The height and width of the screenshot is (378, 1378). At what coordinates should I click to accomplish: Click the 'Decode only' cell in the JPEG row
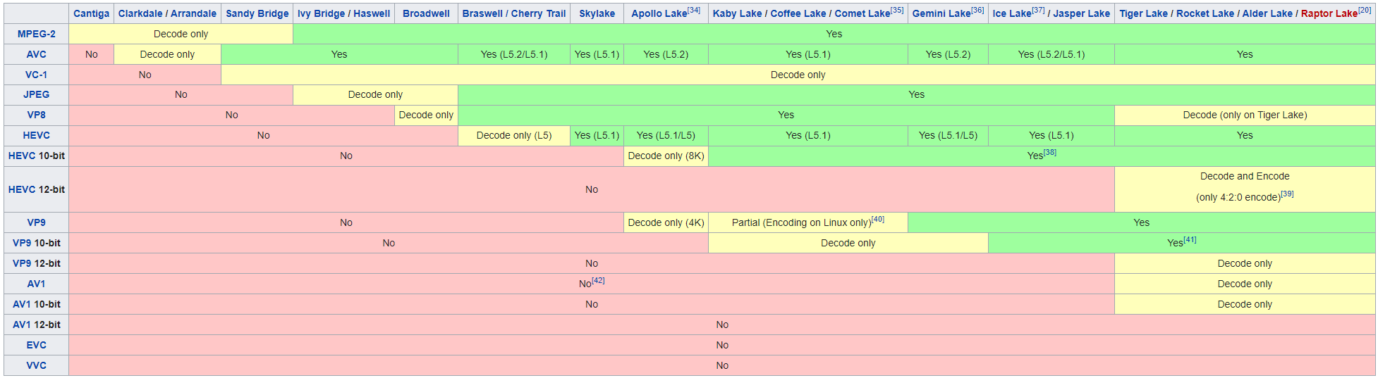pos(375,94)
